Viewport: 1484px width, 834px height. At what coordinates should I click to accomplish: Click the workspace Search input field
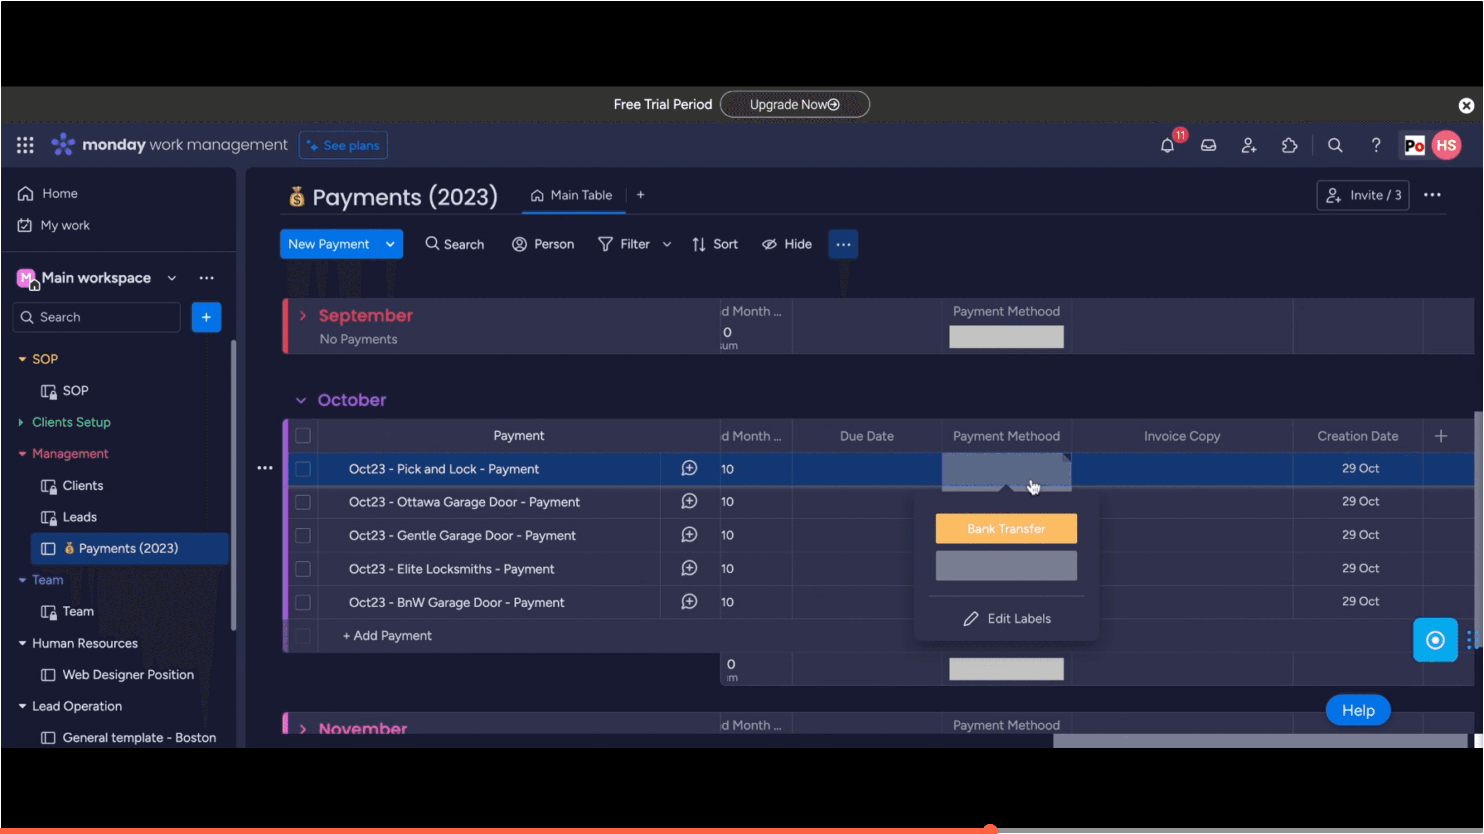96,317
